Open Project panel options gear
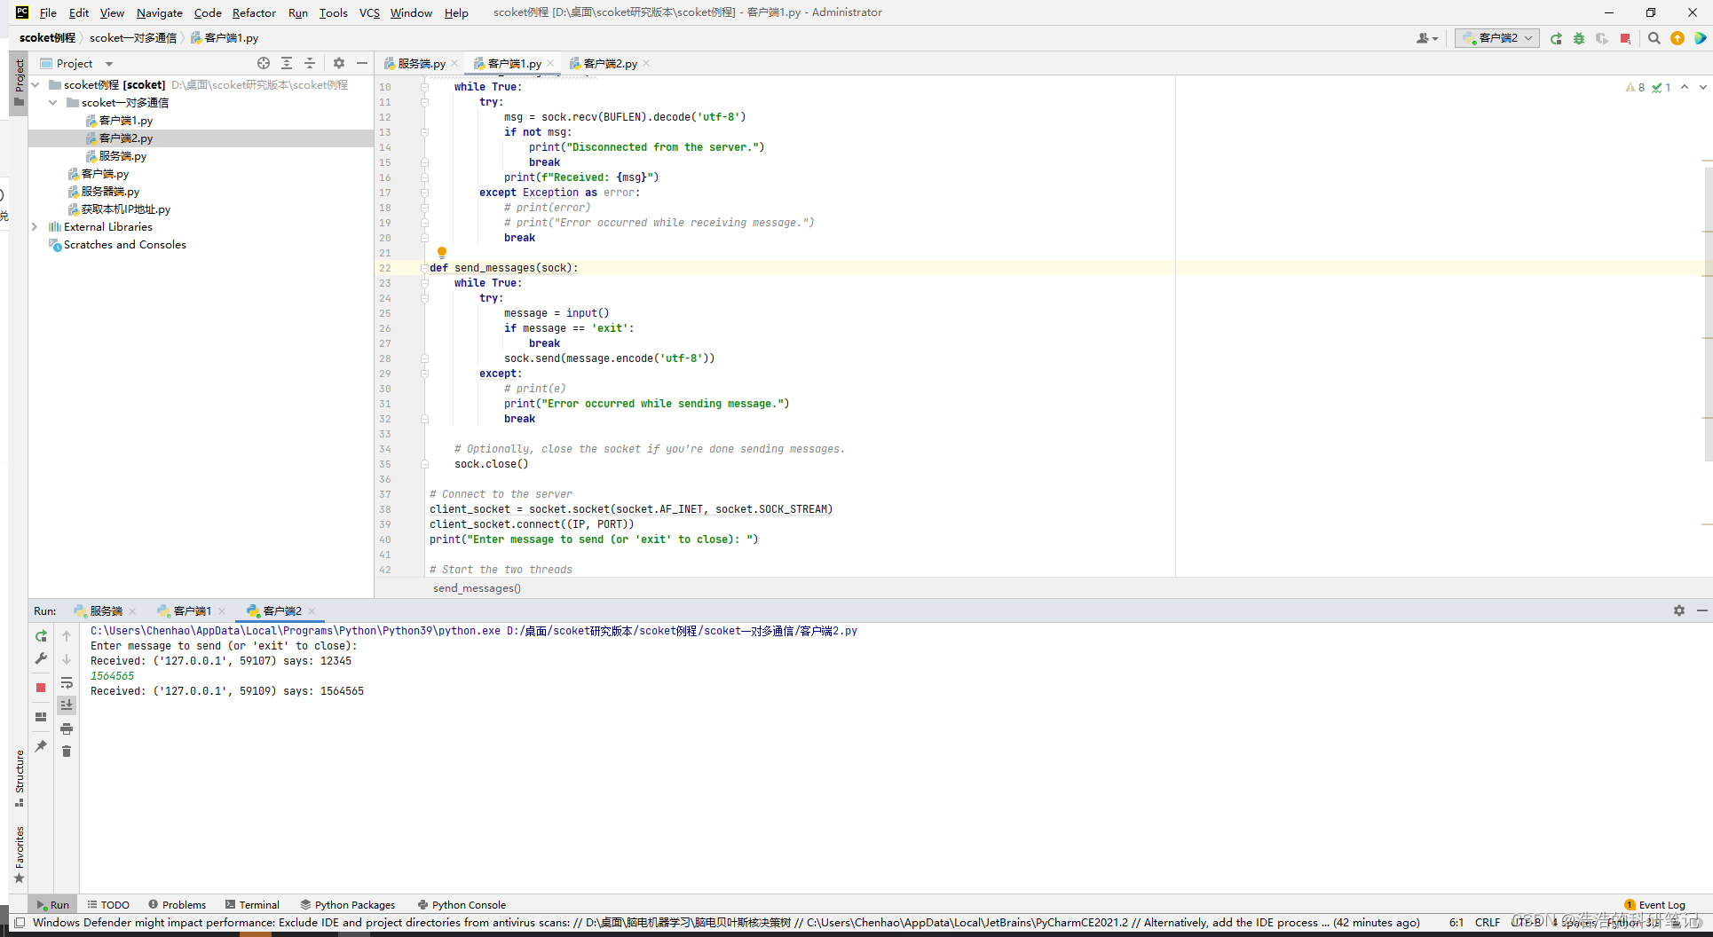Image resolution: width=1713 pixels, height=937 pixels. coord(339,63)
